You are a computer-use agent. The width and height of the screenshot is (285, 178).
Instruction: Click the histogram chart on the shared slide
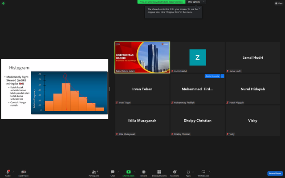click(69, 93)
